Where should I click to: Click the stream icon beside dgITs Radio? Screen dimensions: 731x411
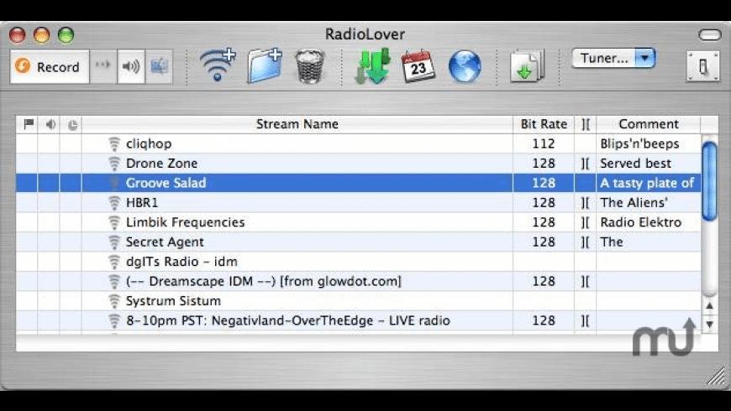[114, 262]
